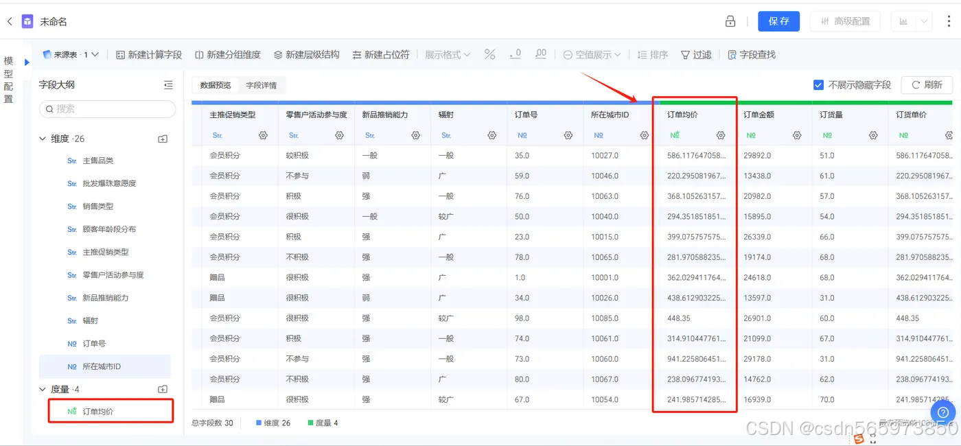The height and width of the screenshot is (446, 961).
Task: Click number type icon under 订单金额
Action: coord(751,136)
